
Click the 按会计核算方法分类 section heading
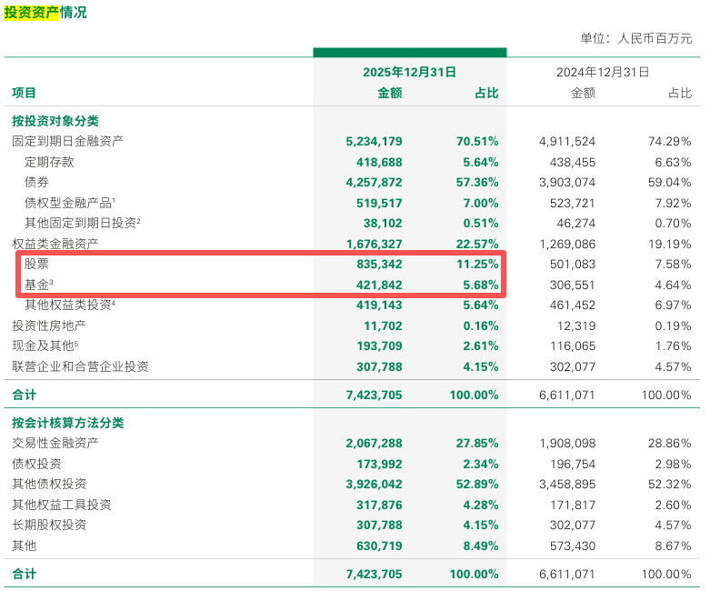(x=68, y=423)
